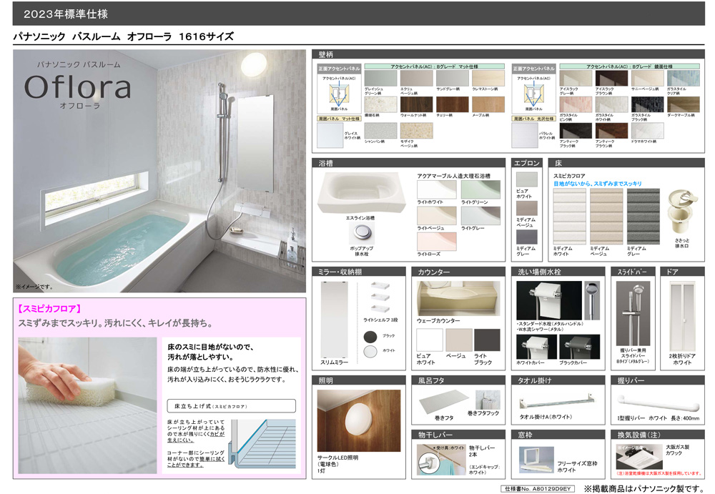
Task: Click the 2枚折りドア door image
Action: tap(682, 317)
